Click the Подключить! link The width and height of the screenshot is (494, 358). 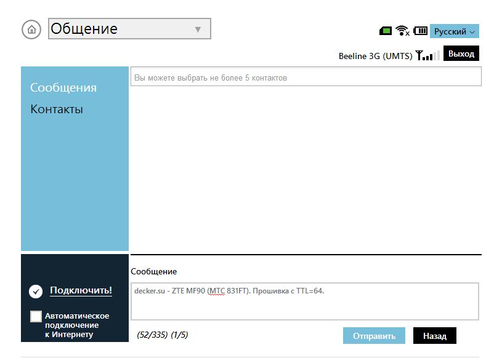point(81,290)
